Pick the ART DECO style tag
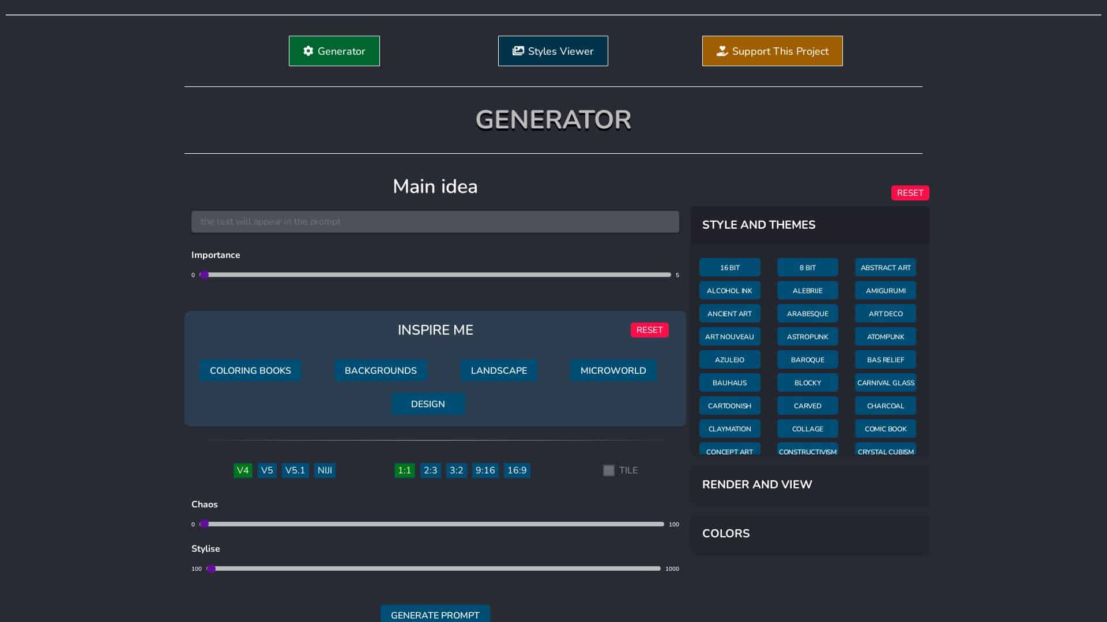This screenshot has width=1107, height=622. [885, 314]
